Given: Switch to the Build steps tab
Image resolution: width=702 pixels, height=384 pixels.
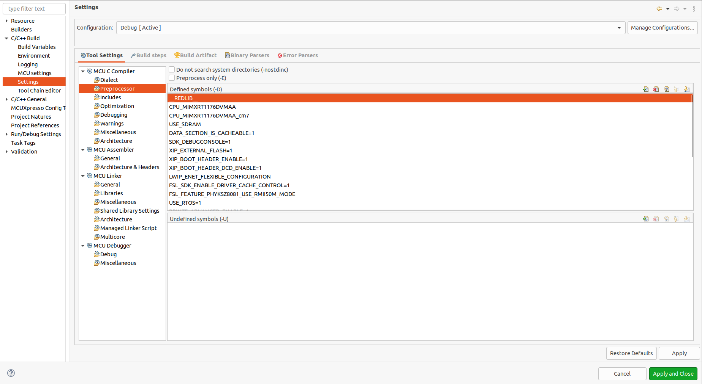Looking at the screenshot, I should pyautogui.click(x=149, y=55).
